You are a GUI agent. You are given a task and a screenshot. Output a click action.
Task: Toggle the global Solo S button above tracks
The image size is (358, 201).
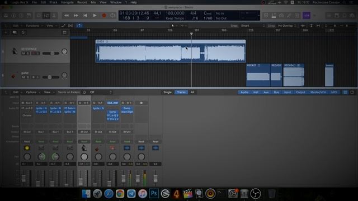(23, 32)
